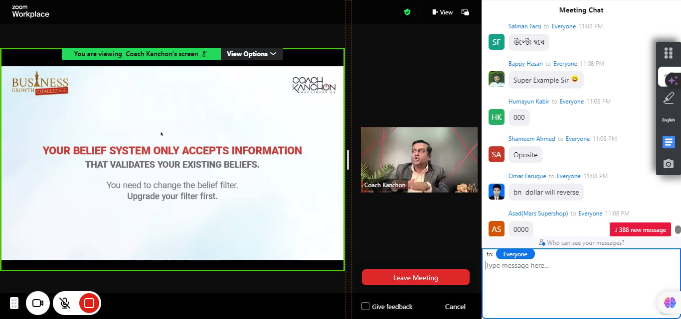681x319 pixels.
Task: Toggle the video camera button
Action: coord(38,303)
